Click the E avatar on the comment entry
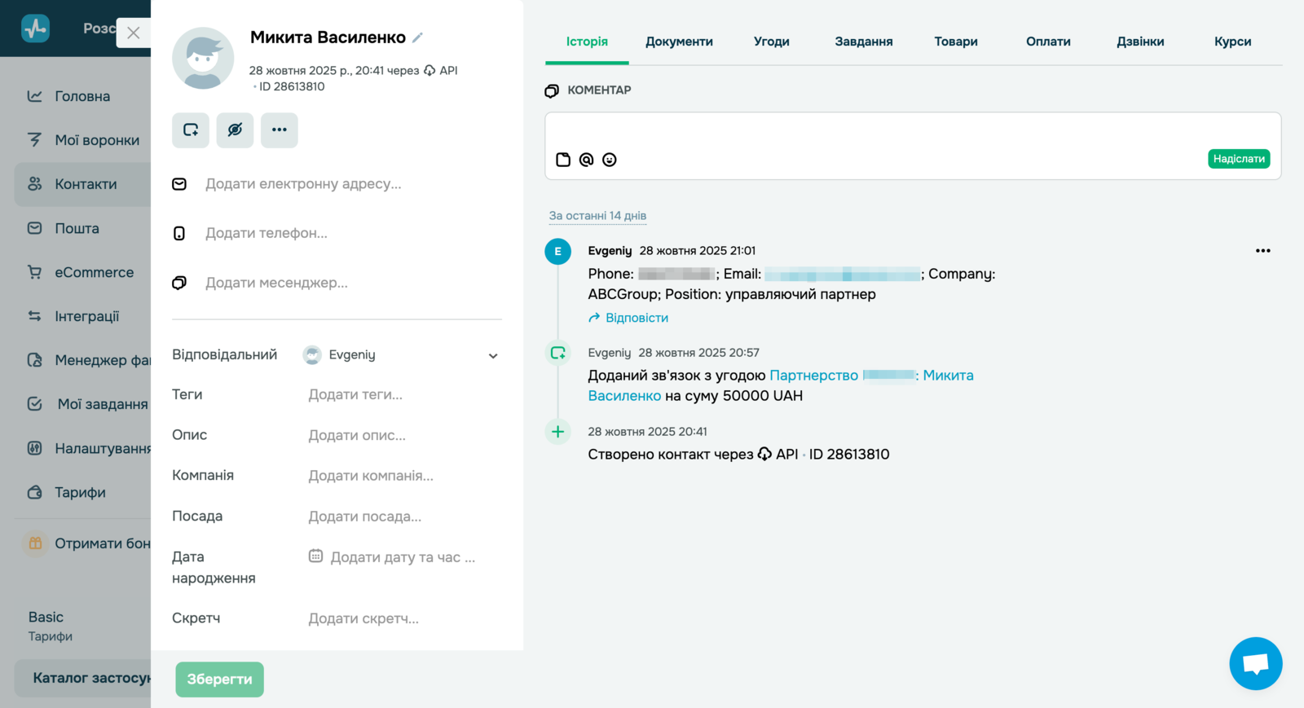 558,252
